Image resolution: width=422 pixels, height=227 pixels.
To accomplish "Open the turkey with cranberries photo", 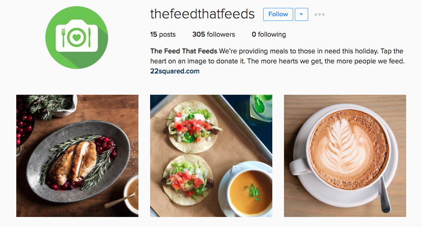I will click(77, 156).
